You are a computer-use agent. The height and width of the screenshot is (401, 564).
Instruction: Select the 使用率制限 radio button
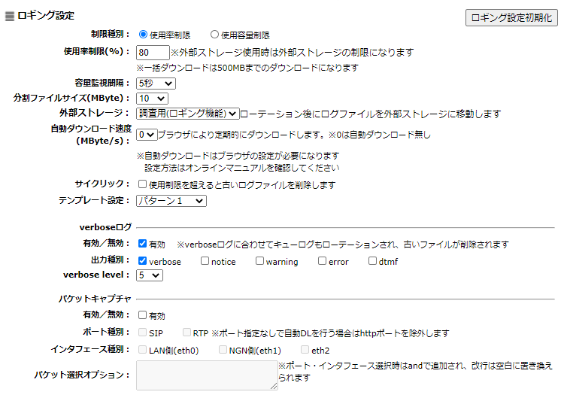point(143,35)
